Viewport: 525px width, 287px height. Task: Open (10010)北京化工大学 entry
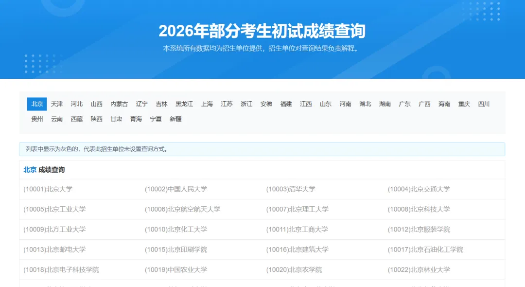click(x=176, y=230)
